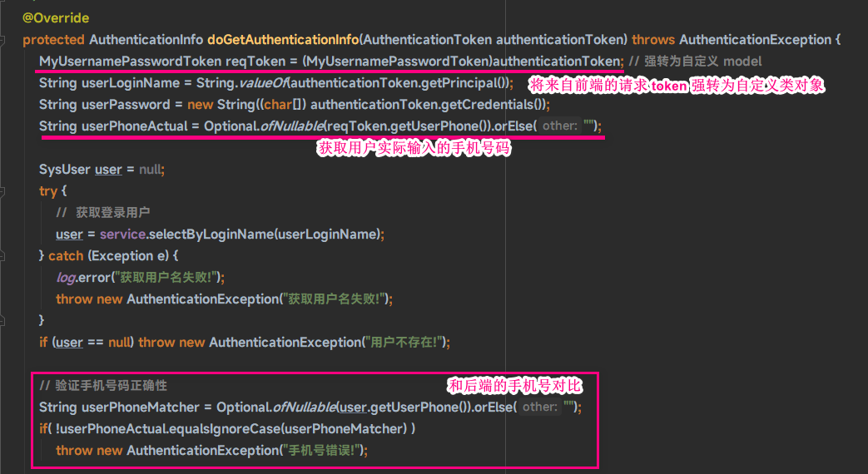Click the throws keyword
This screenshot has width=868, height=474.
pyautogui.click(x=653, y=40)
